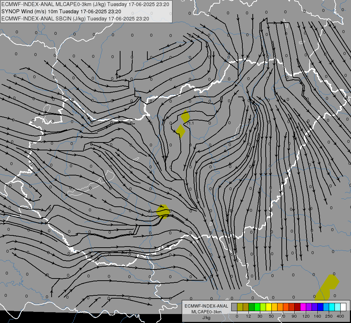Select the dark red legend swatch
The image size is (351, 323).
(298, 307)
